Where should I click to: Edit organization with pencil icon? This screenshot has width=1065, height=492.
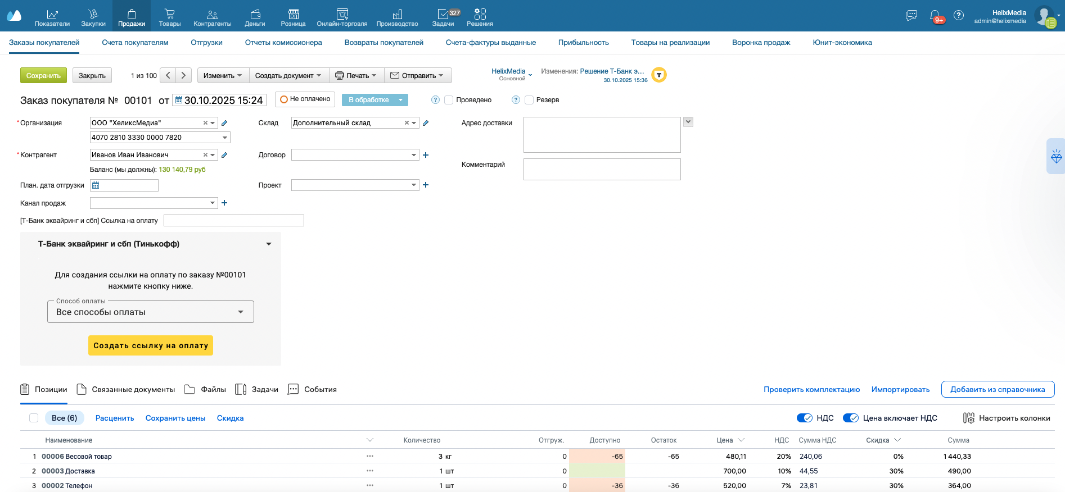[x=224, y=123]
